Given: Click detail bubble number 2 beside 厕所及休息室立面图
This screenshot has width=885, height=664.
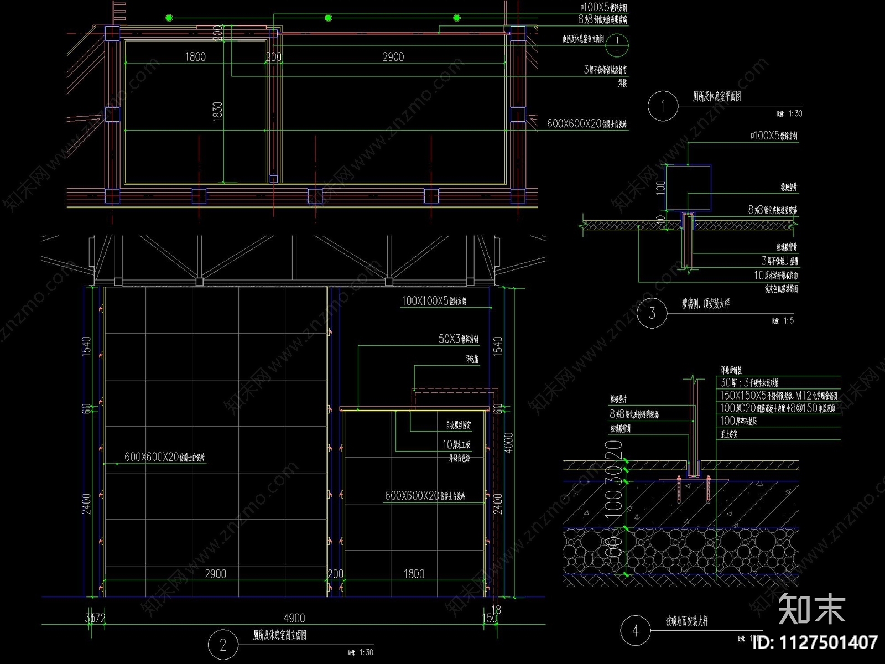Looking at the screenshot, I should tap(223, 645).
